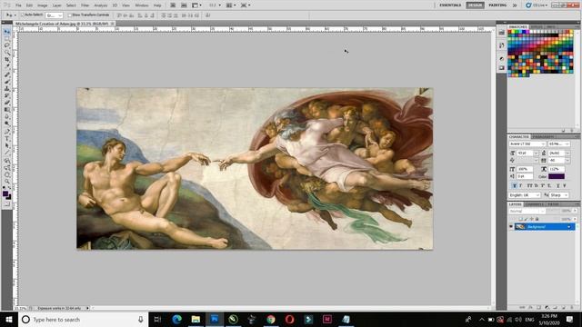The width and height of the screenshot is (582, 327).
Task: Select the Pen tool
Action: [7, 132]
